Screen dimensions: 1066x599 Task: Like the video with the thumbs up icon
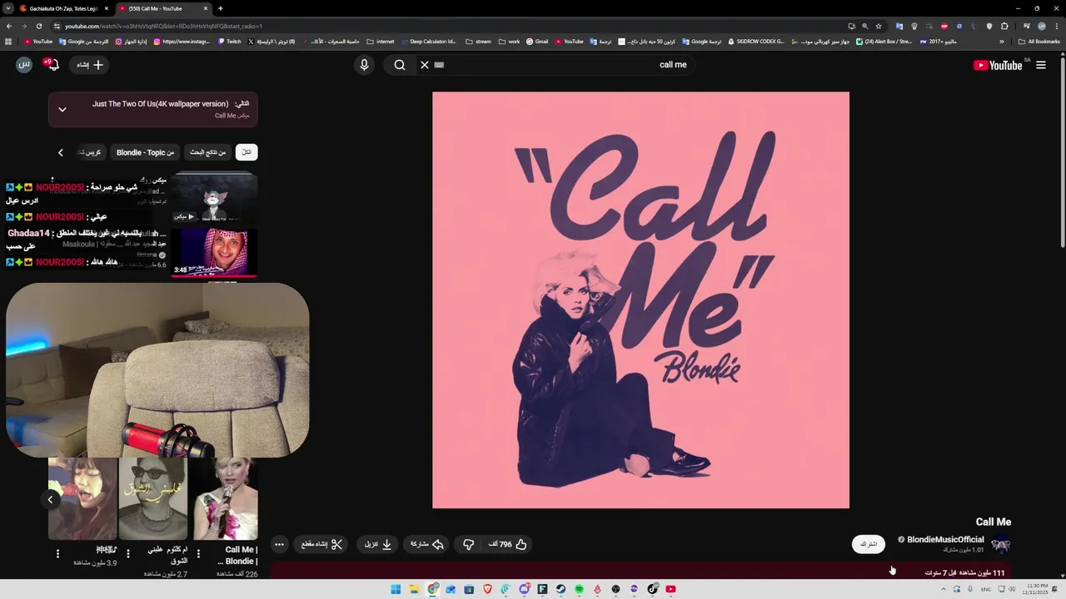[x=521, y=544]
